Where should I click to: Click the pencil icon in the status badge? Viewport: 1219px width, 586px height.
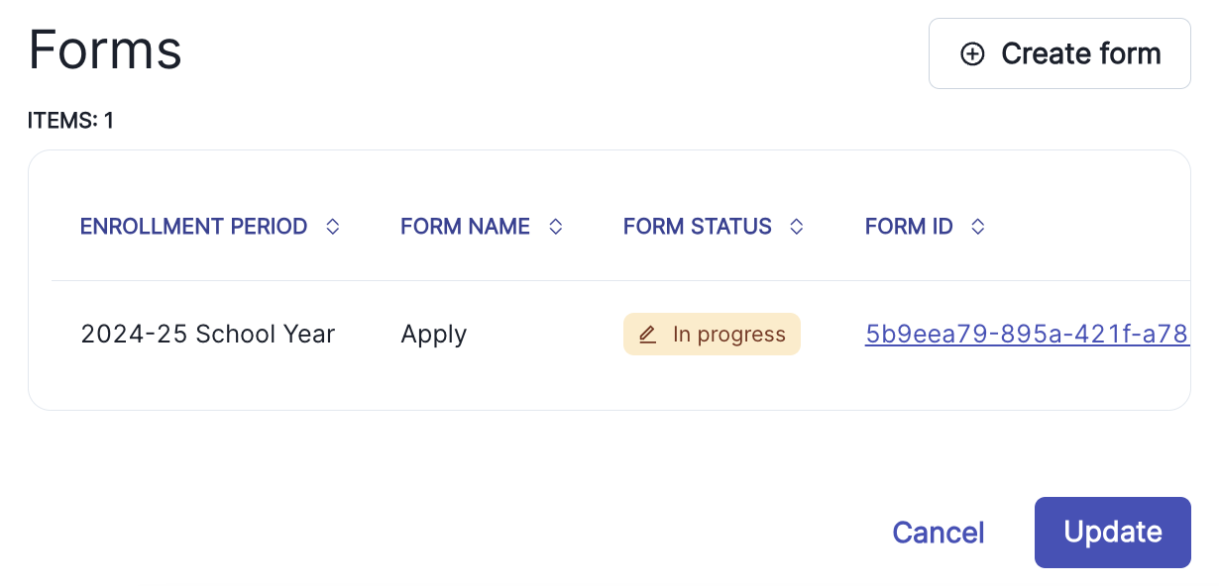pos(648,335)
